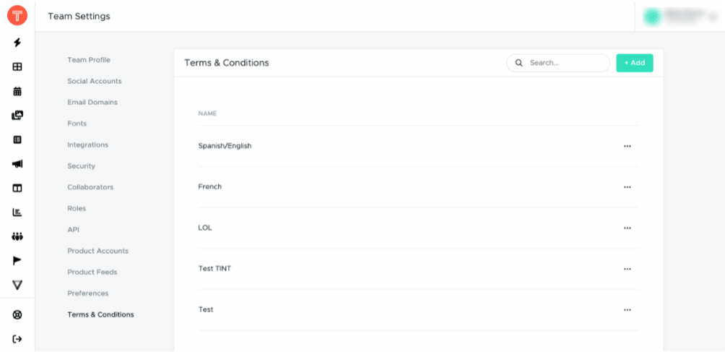Go to Social Accounts settings
The width and height of the screenshot is (725, 352).
click(x=95, y=81)
